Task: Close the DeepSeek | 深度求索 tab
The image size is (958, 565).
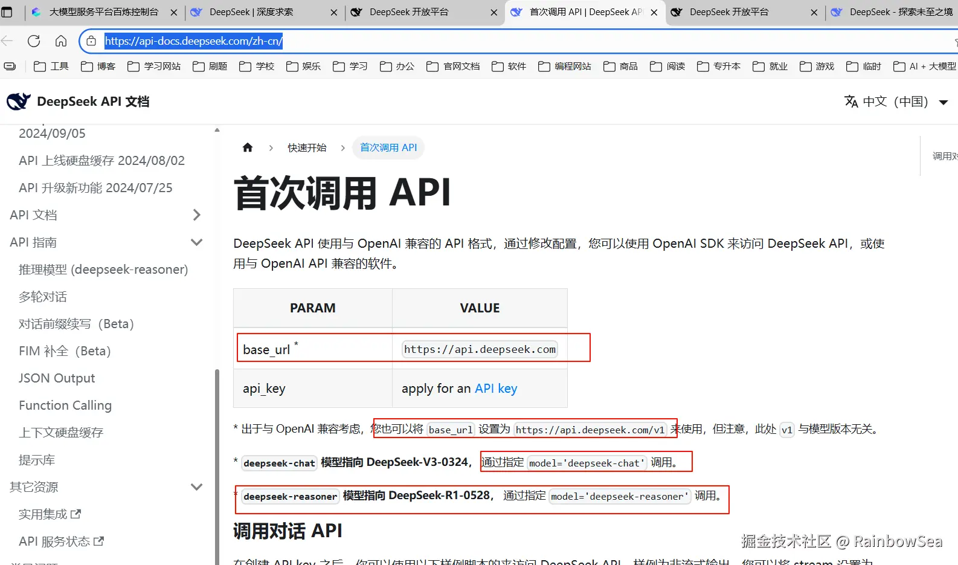Action: 334,12
